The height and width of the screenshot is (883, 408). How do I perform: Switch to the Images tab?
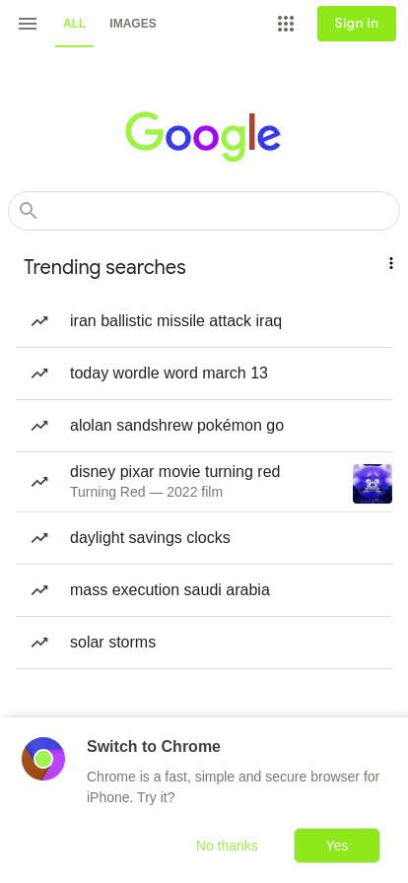[133, 24]
